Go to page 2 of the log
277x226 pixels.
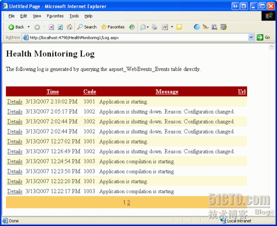point(129,202)
